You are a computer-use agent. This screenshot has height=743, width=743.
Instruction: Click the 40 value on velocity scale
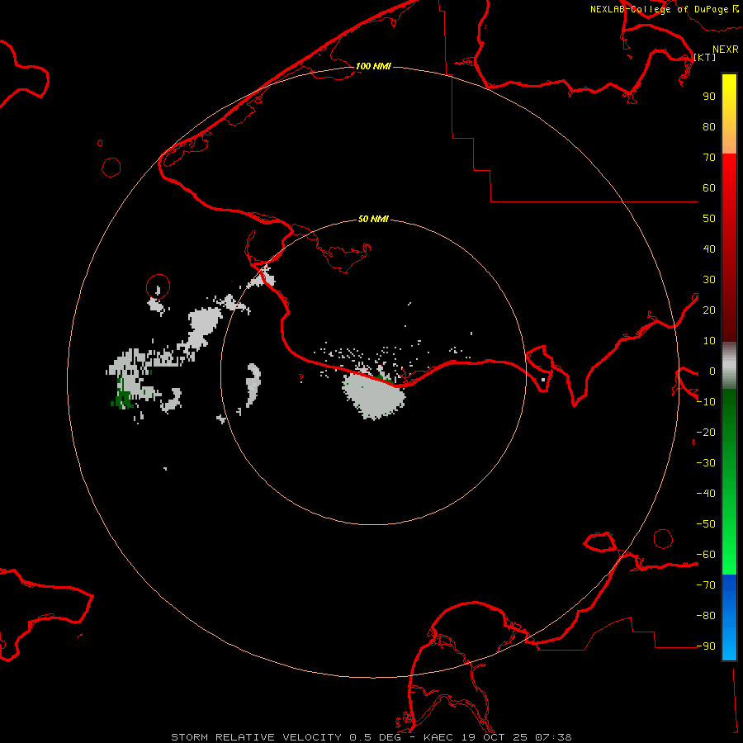click(x=709, y=249)
